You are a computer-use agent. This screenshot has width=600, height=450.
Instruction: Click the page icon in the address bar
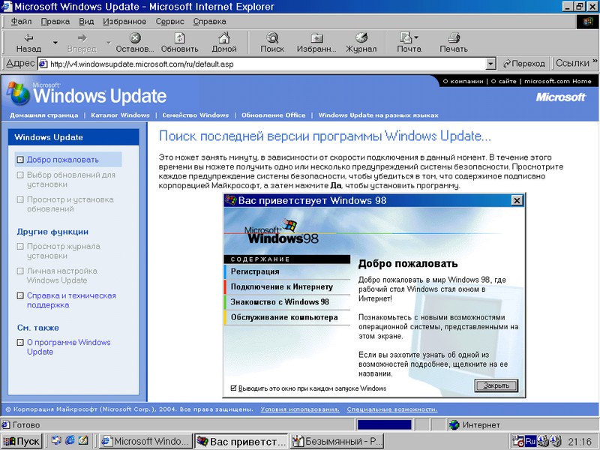43,64
